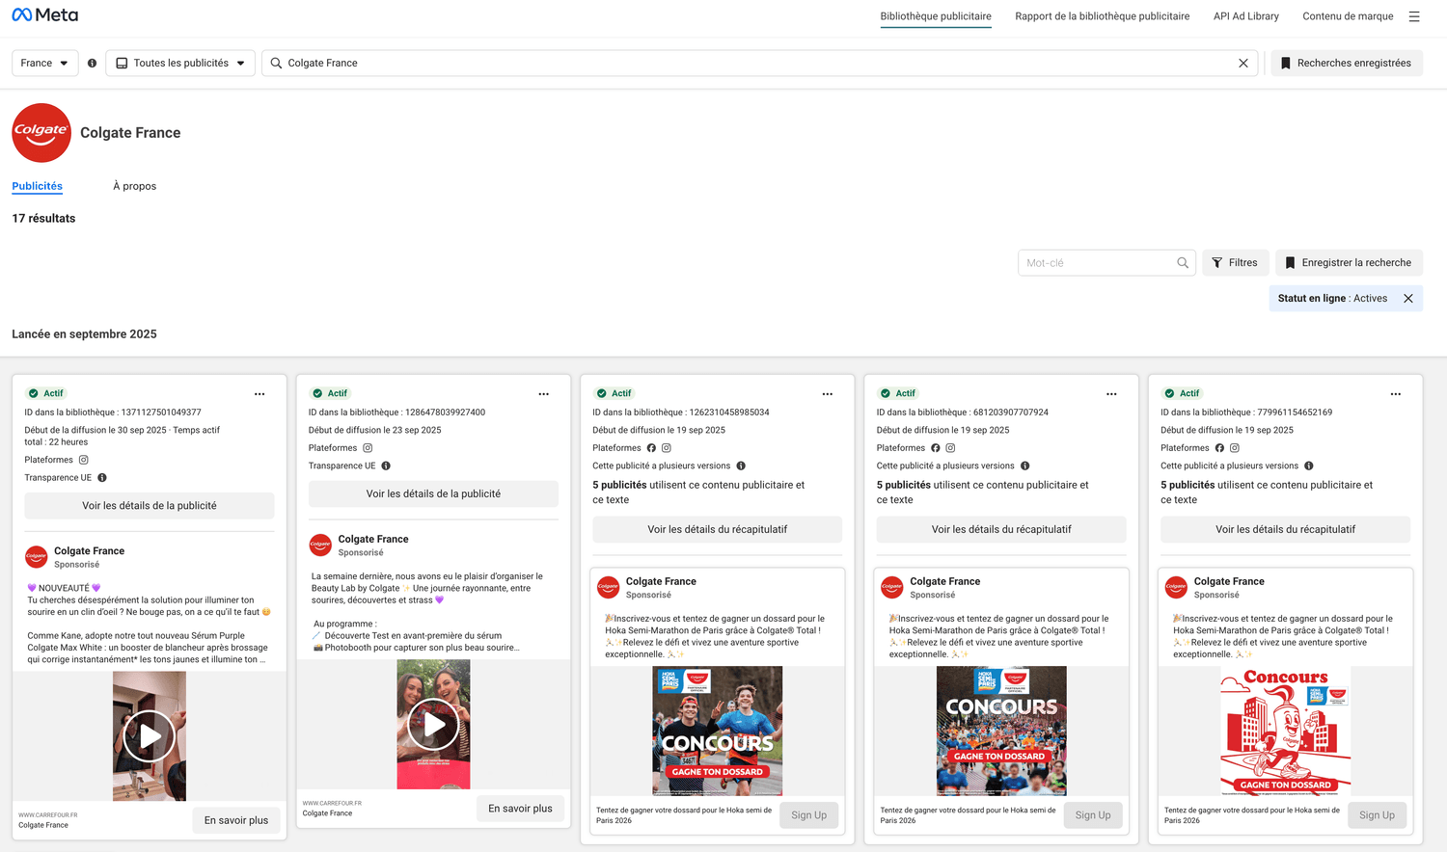Click Facebook platform icon in ad 1262310458985034
Image resolution: width=1447 pixels, height=852 pixels.
(x=651, y=448)
